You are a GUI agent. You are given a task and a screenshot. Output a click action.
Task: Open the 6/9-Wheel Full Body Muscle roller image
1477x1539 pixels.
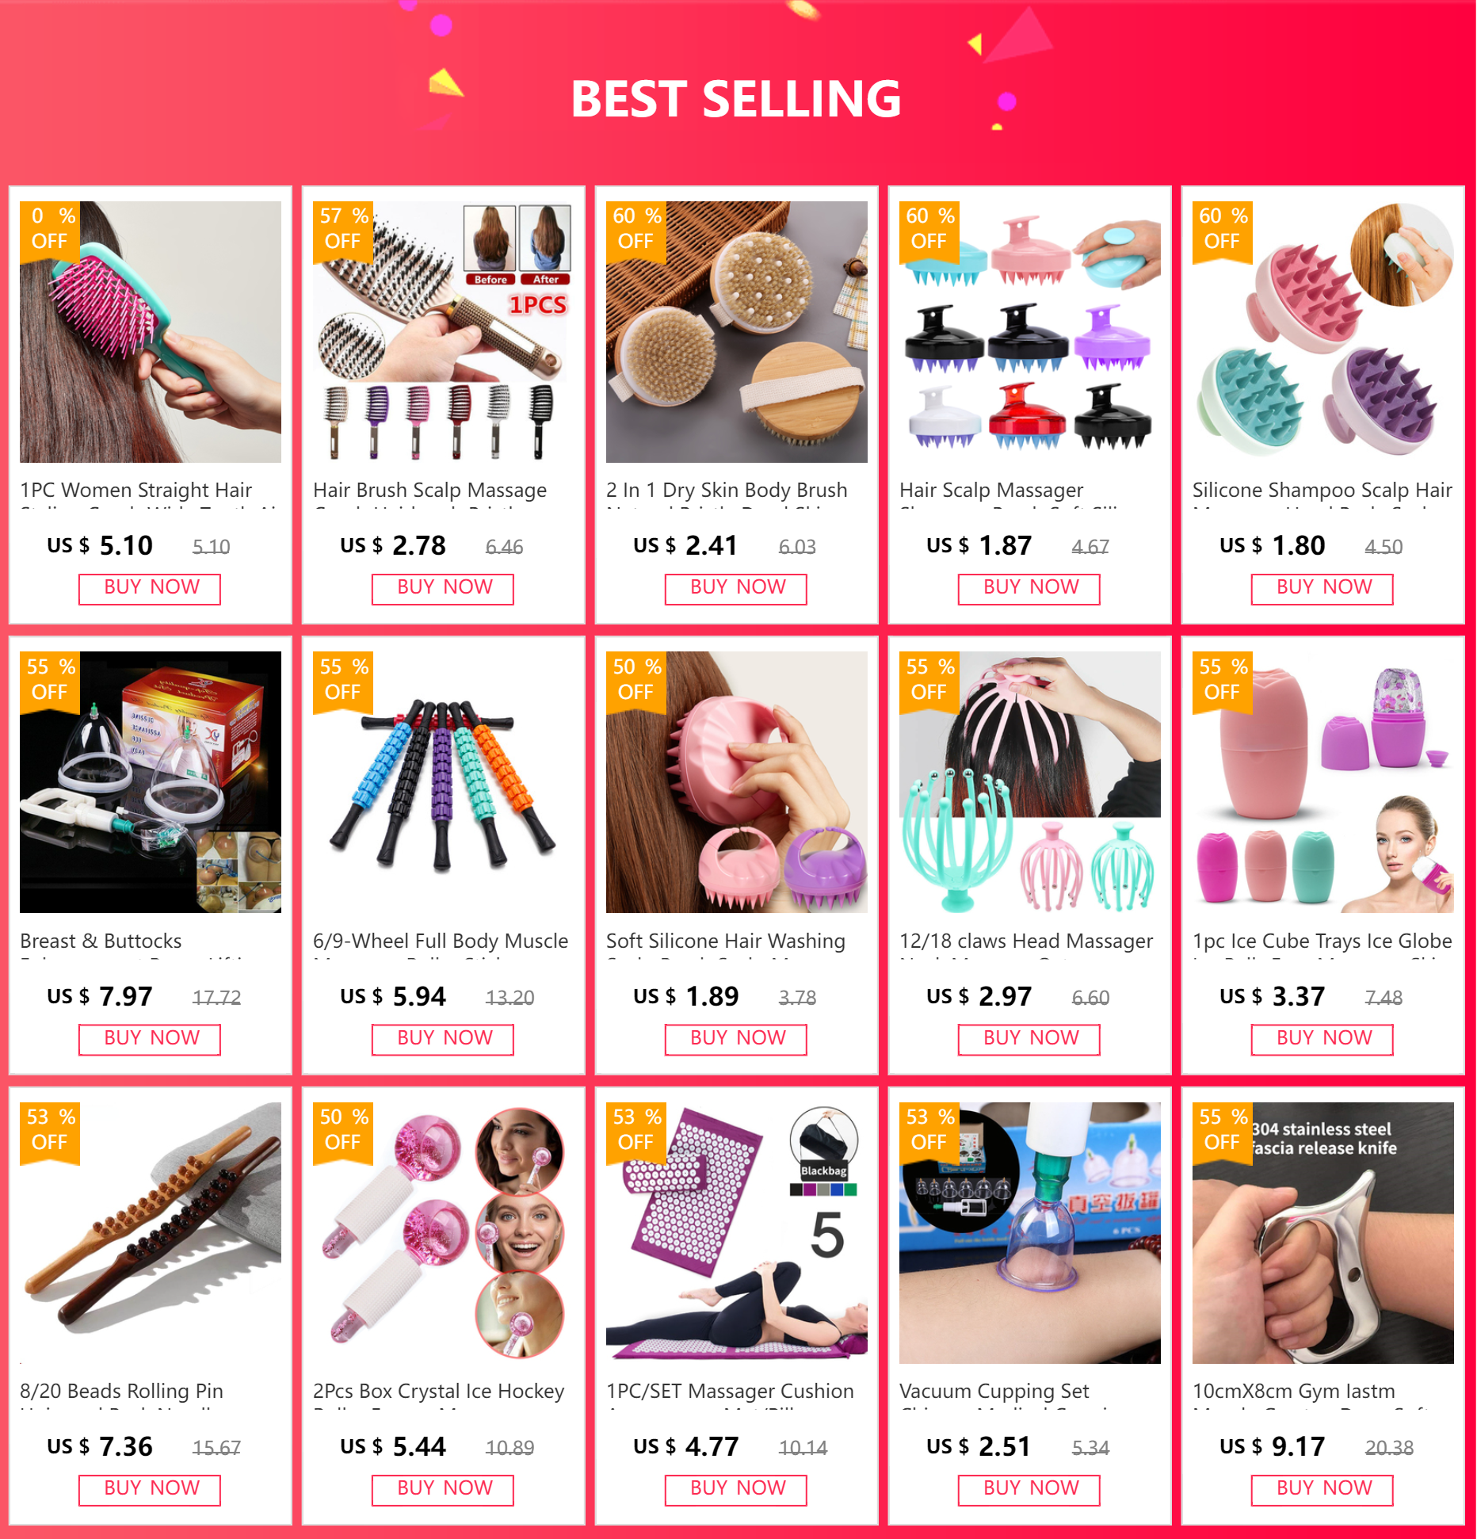tap(444, 782)
